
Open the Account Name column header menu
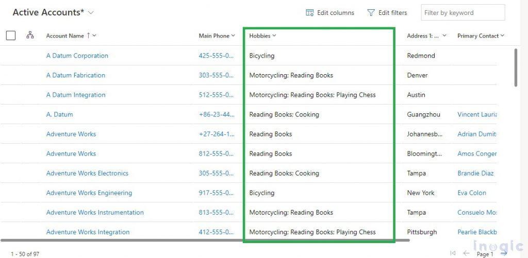coord(94,36)
